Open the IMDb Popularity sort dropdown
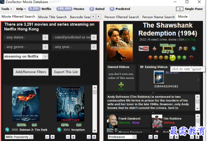 coord(19,137)
